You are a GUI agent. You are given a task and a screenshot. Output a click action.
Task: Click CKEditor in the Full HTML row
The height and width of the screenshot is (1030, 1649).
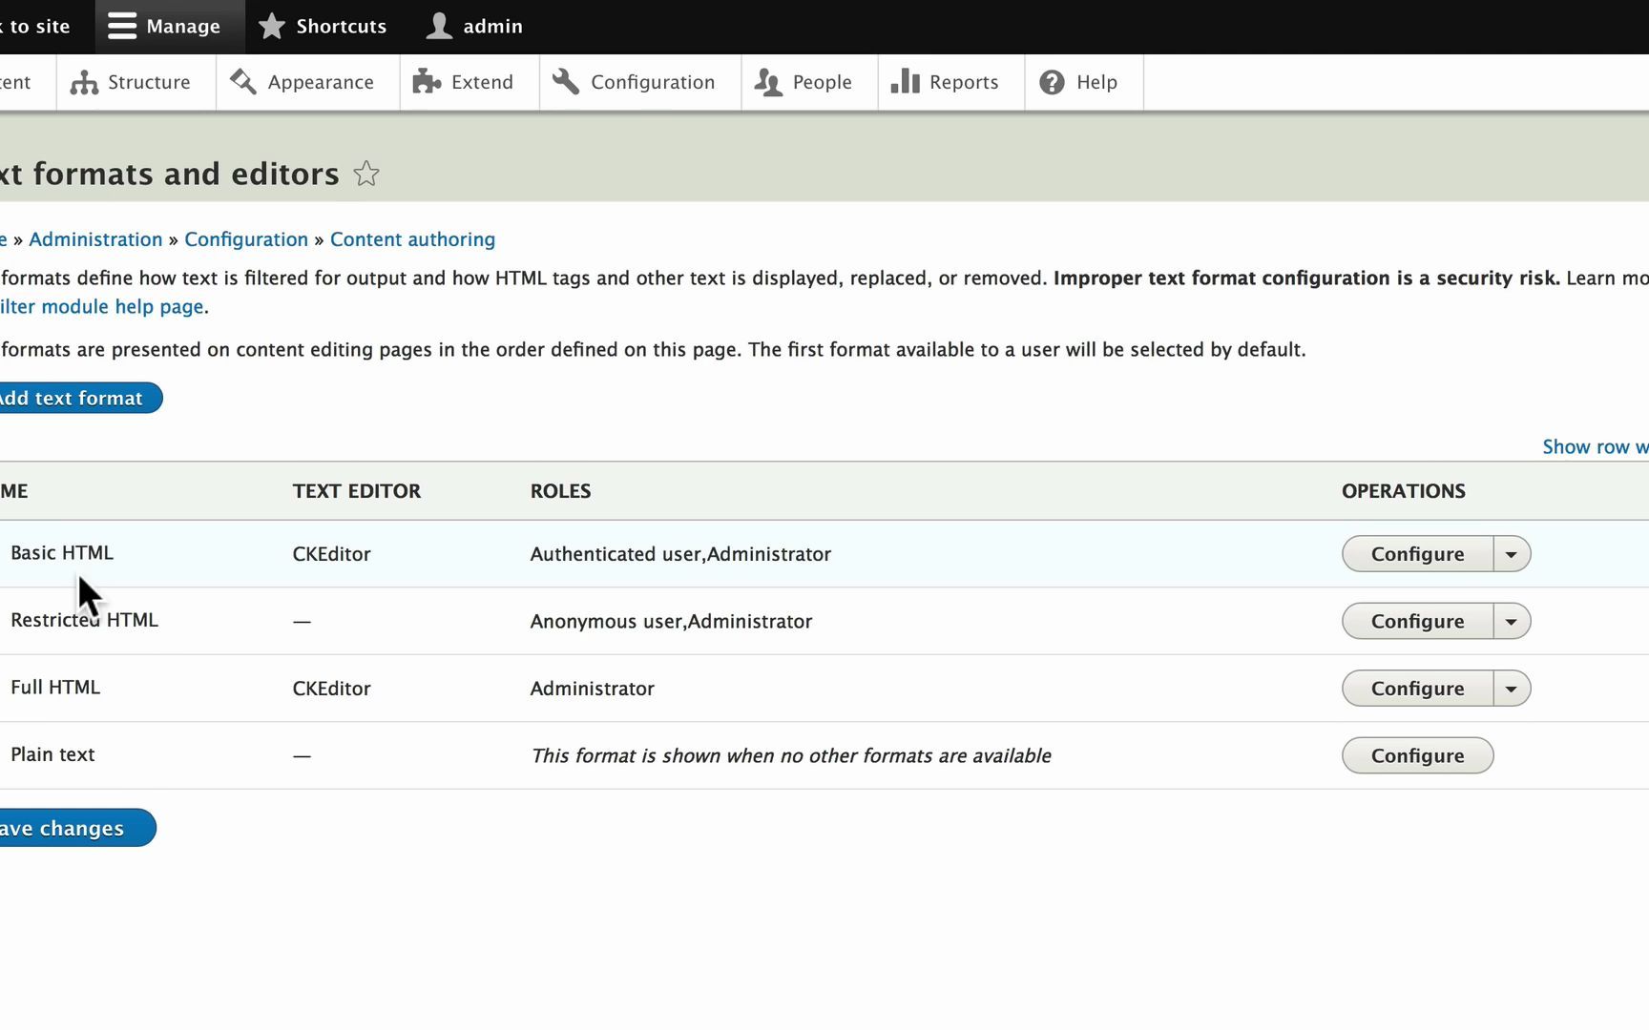tap(331, 689)
